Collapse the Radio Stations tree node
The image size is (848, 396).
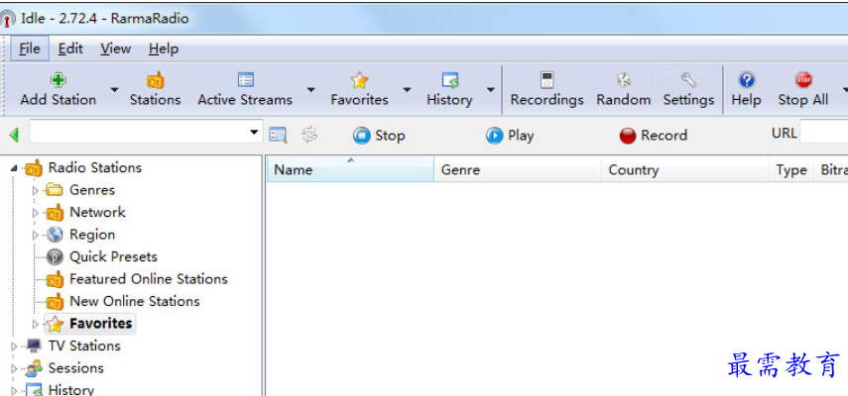14,168
